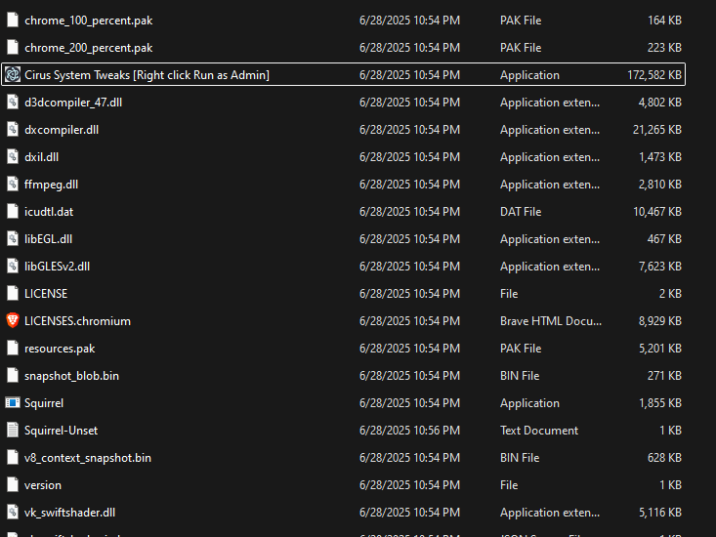716x537 pixels.
Task: Select the file name libGLESv2.dll
Action: (x=57, y=267)
